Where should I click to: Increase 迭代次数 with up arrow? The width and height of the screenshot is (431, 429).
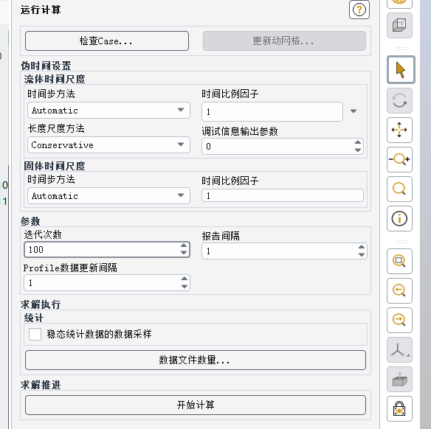(x=184, y=246)
